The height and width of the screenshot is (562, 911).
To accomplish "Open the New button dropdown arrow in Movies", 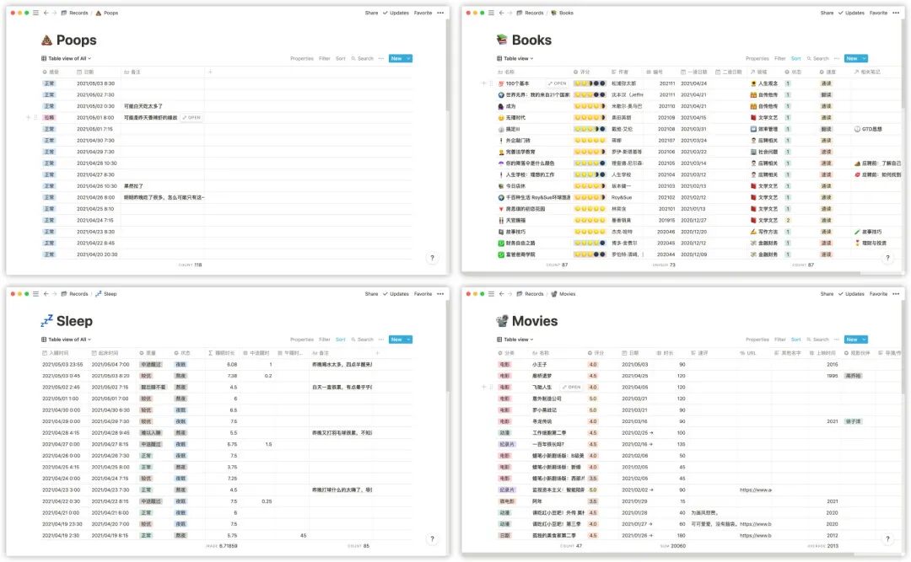I will click(865, 340).
